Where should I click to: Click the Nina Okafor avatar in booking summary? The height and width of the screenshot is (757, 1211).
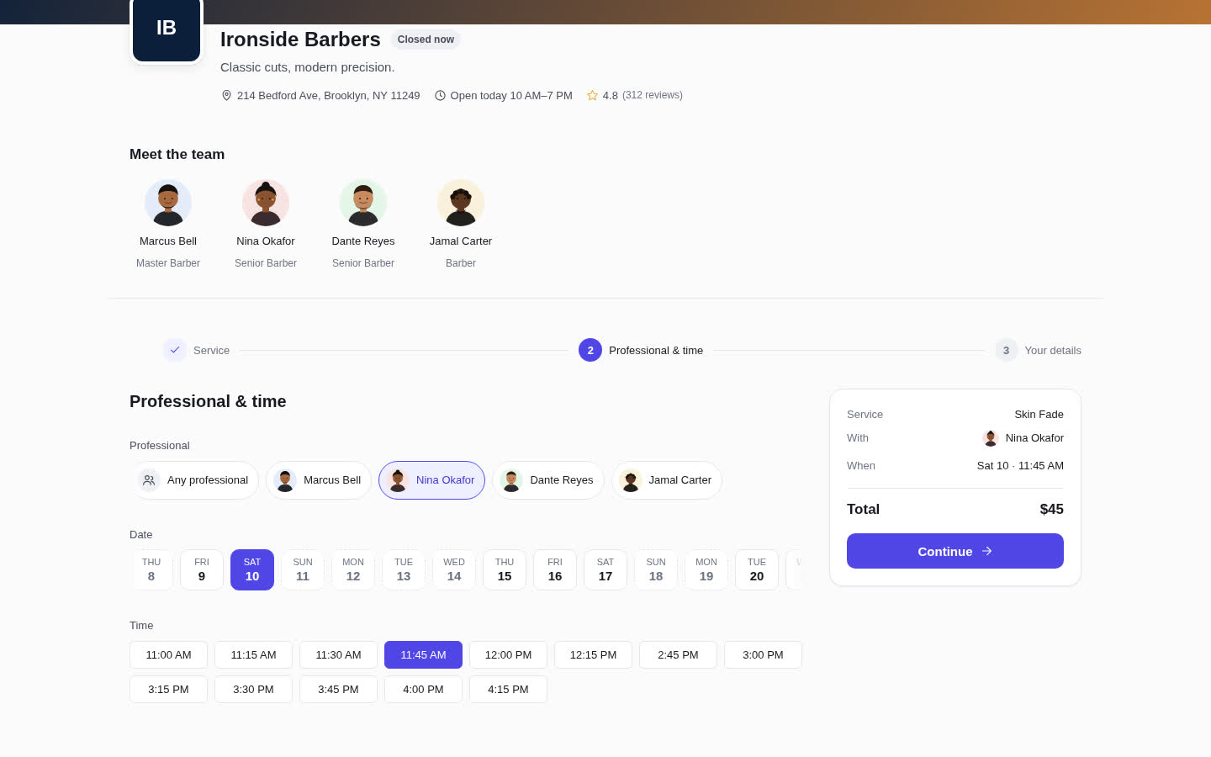pyautogui.click(x=991, y=438)
